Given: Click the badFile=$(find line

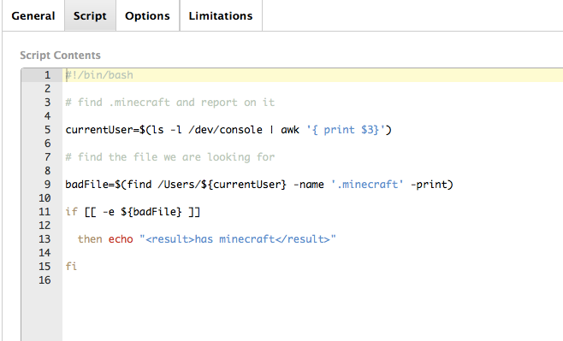Looking at the screenshot, I should 259,185.
